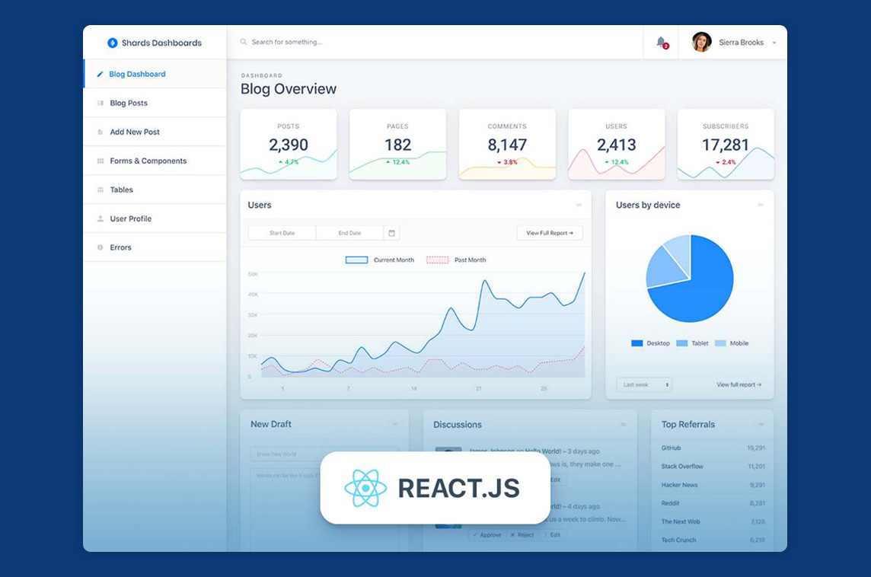Toggle the Mobile legend item
The image size is (871, 577).
point(732,343)
